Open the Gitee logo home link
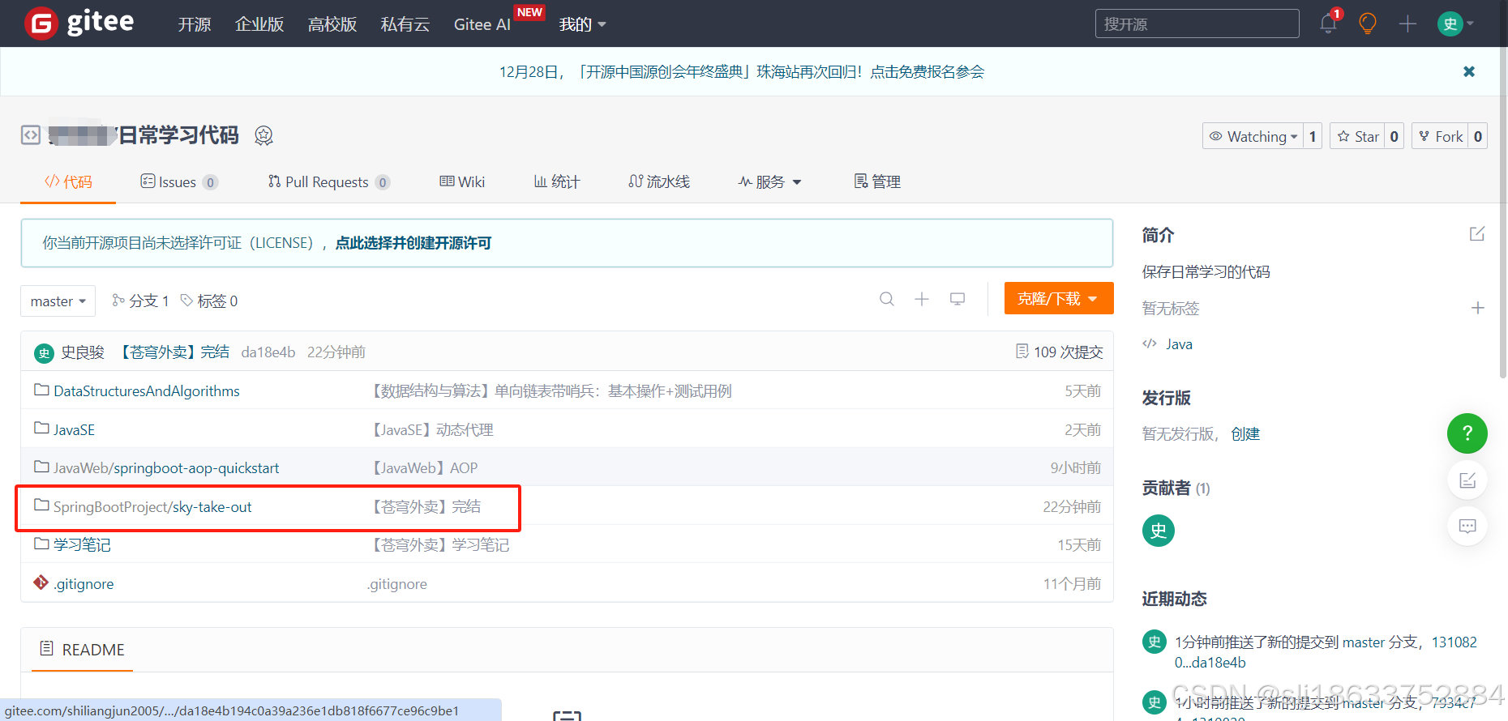This screenshot has height=721, width=1508. pyautogui.click(x=79, y=23)
